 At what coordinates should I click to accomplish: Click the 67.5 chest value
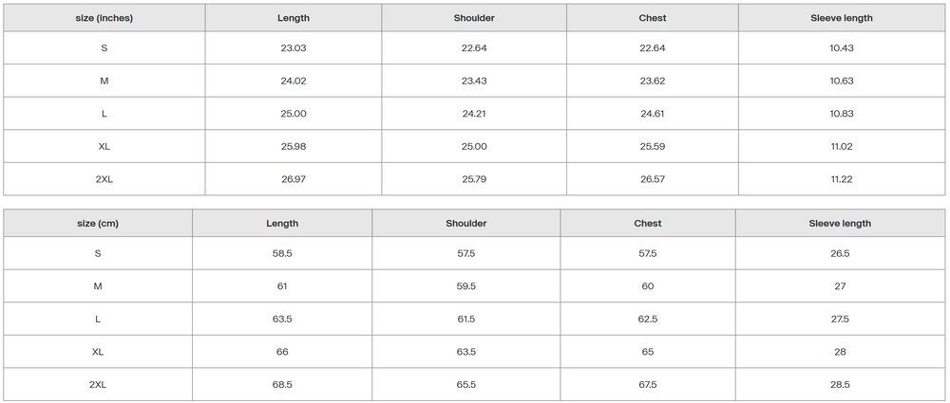coord(648,385)
